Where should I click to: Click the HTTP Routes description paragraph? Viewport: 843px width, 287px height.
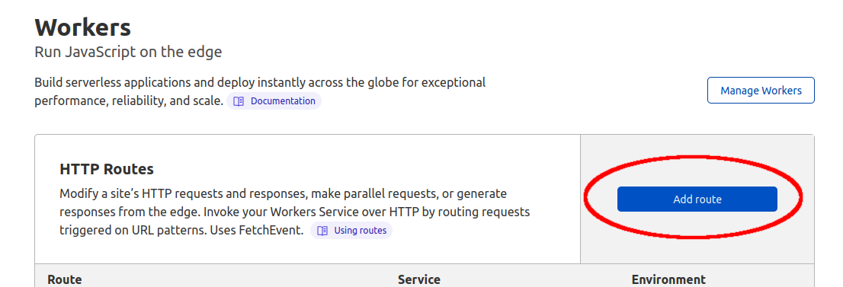[x=295, y=212]
